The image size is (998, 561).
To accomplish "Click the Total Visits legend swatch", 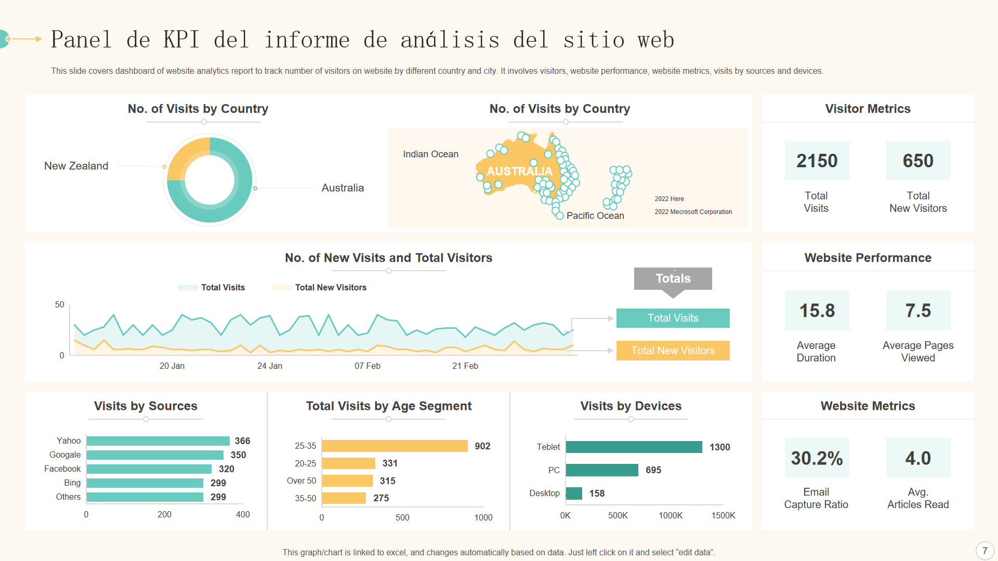I will pos(187,287).
